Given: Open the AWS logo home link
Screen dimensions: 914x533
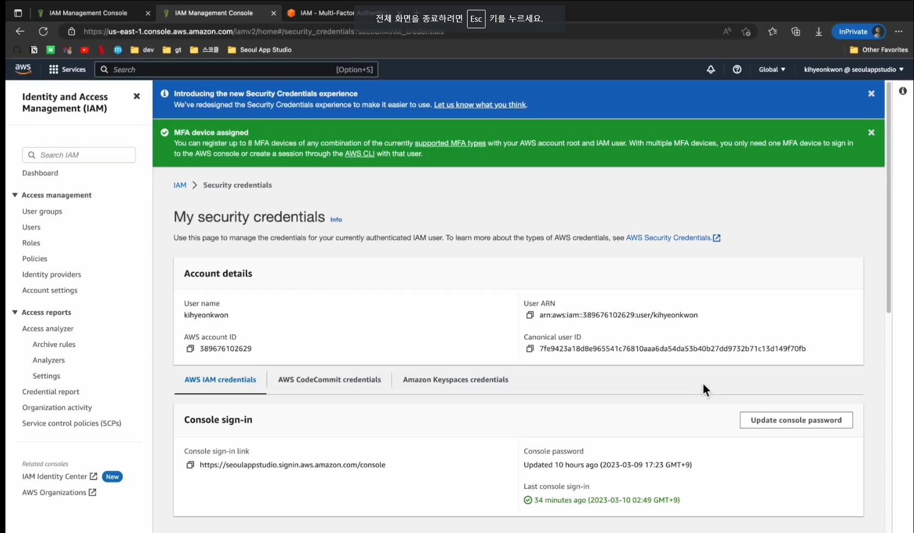Looking at the screenshot, I should pos(23,69).
